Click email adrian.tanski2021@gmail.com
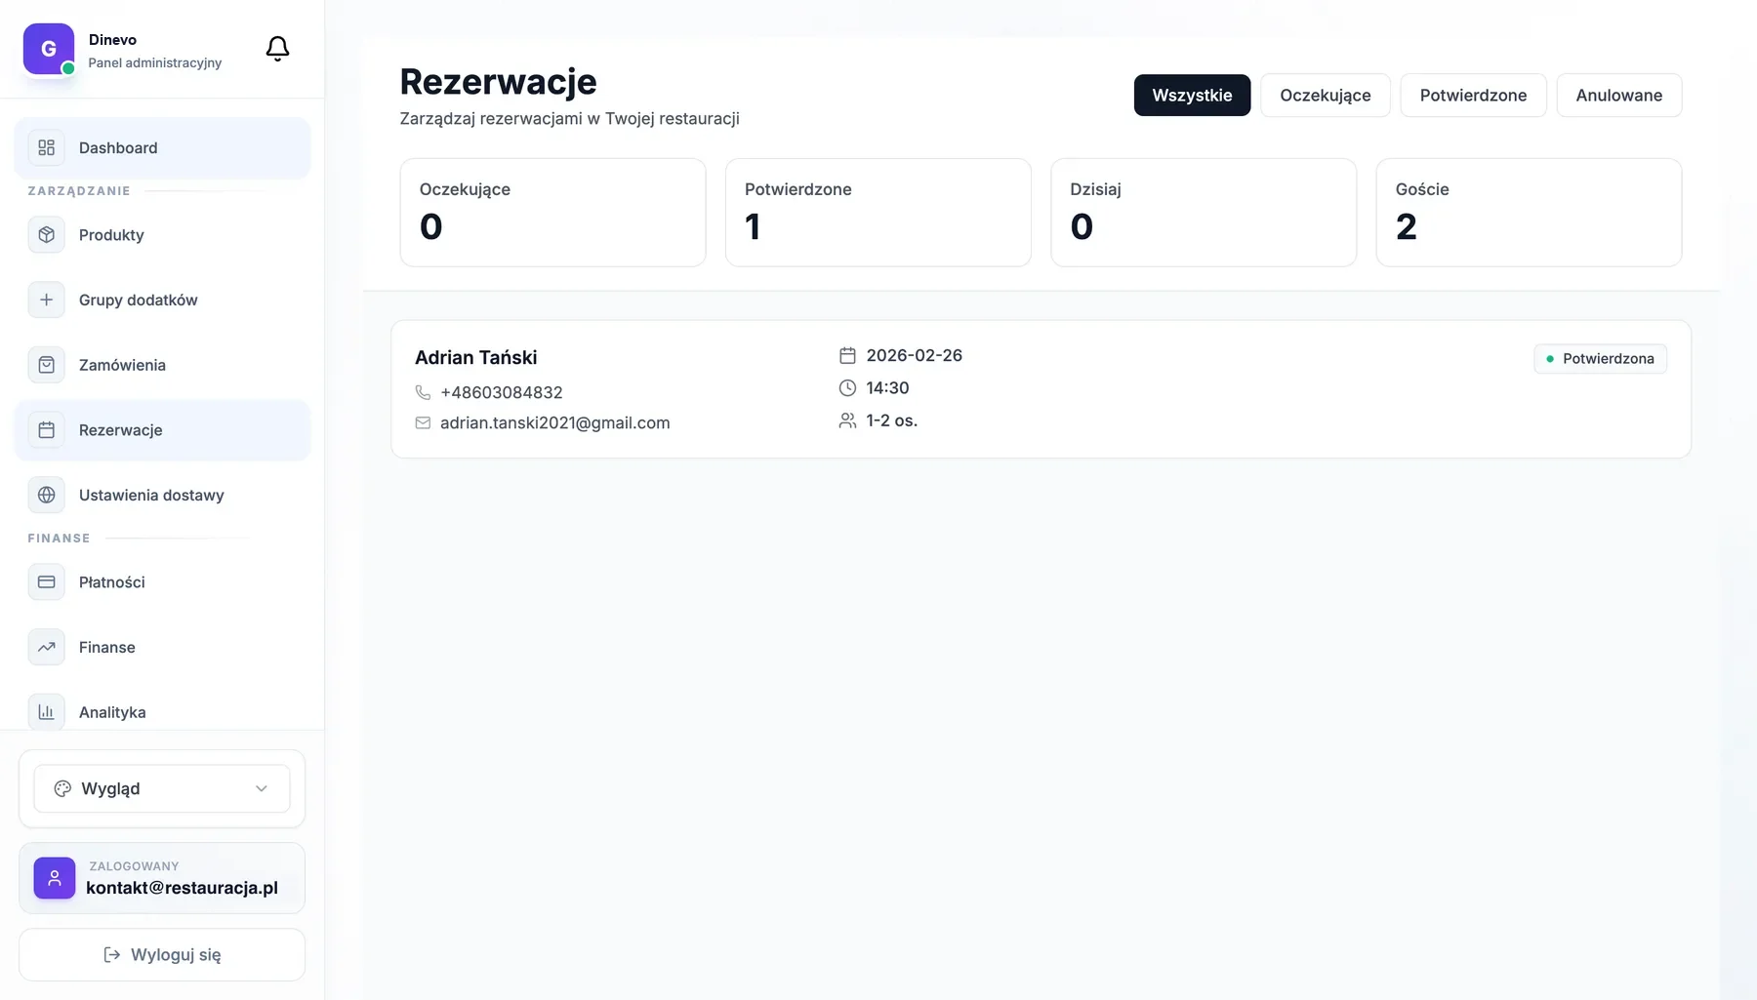The image size is (1757, 1000). click(x=554, y=422)
